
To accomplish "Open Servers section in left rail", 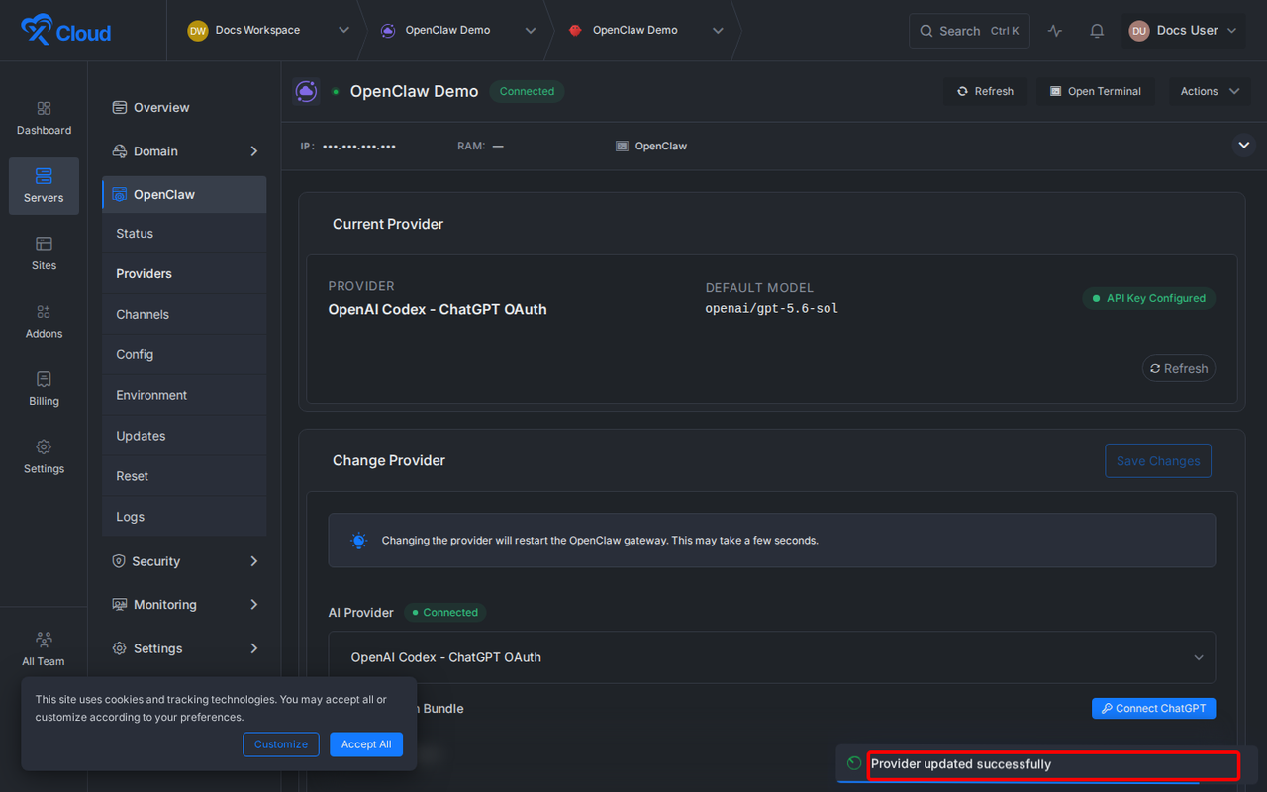I will pyautogui.click(x=44, y=186).
